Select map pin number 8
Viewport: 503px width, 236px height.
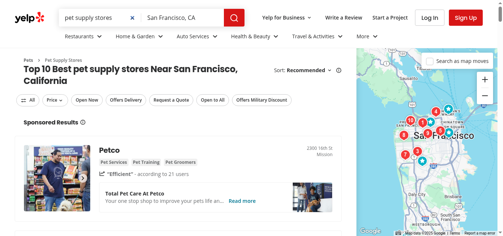(x=404, y=135)
